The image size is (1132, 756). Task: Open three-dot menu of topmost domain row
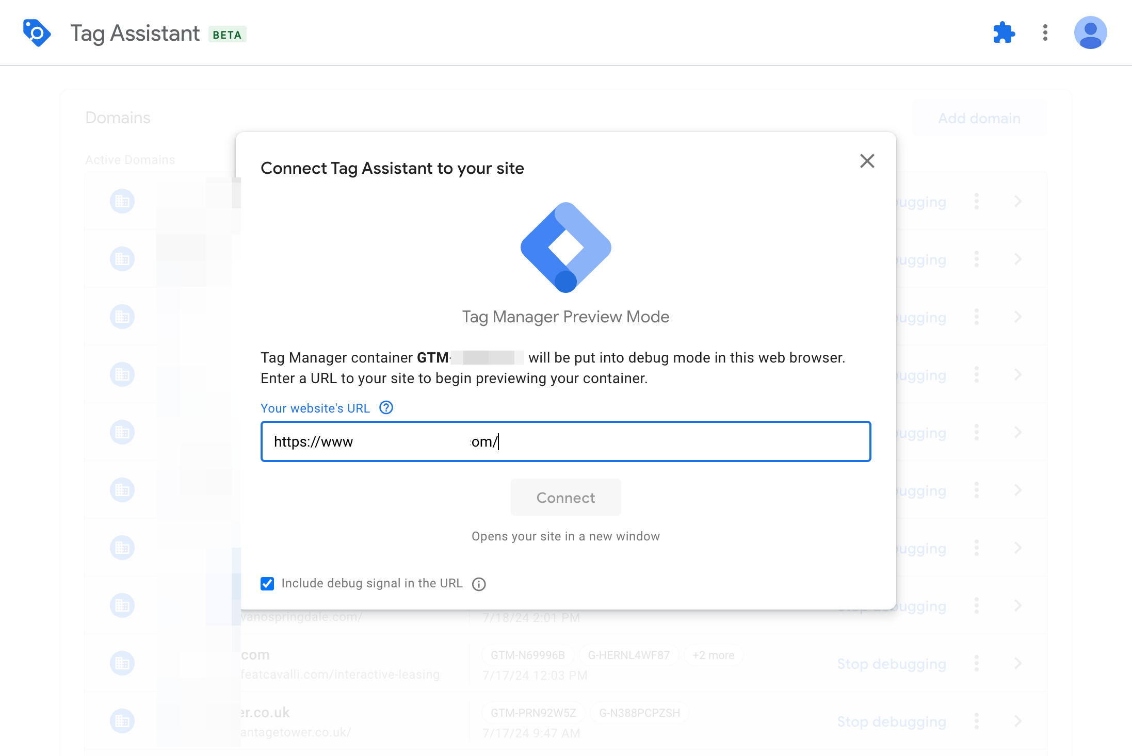click(977, 201)
